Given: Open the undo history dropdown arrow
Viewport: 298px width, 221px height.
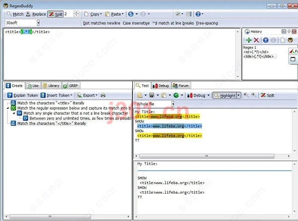Looking at the screenshot, I should tap(137, 14).
